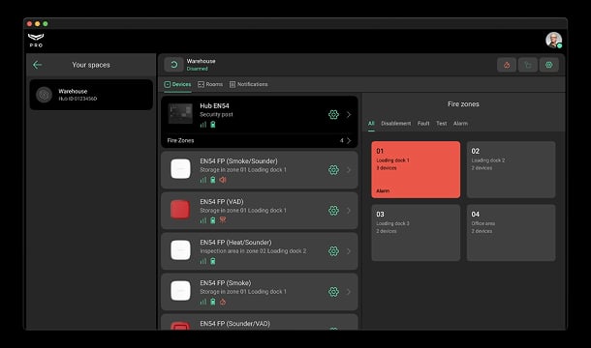Click the Alarm status label in zone 01
The width and height of the screenshot is (591, 348).
pyautogui.click(x=383, y=190)
